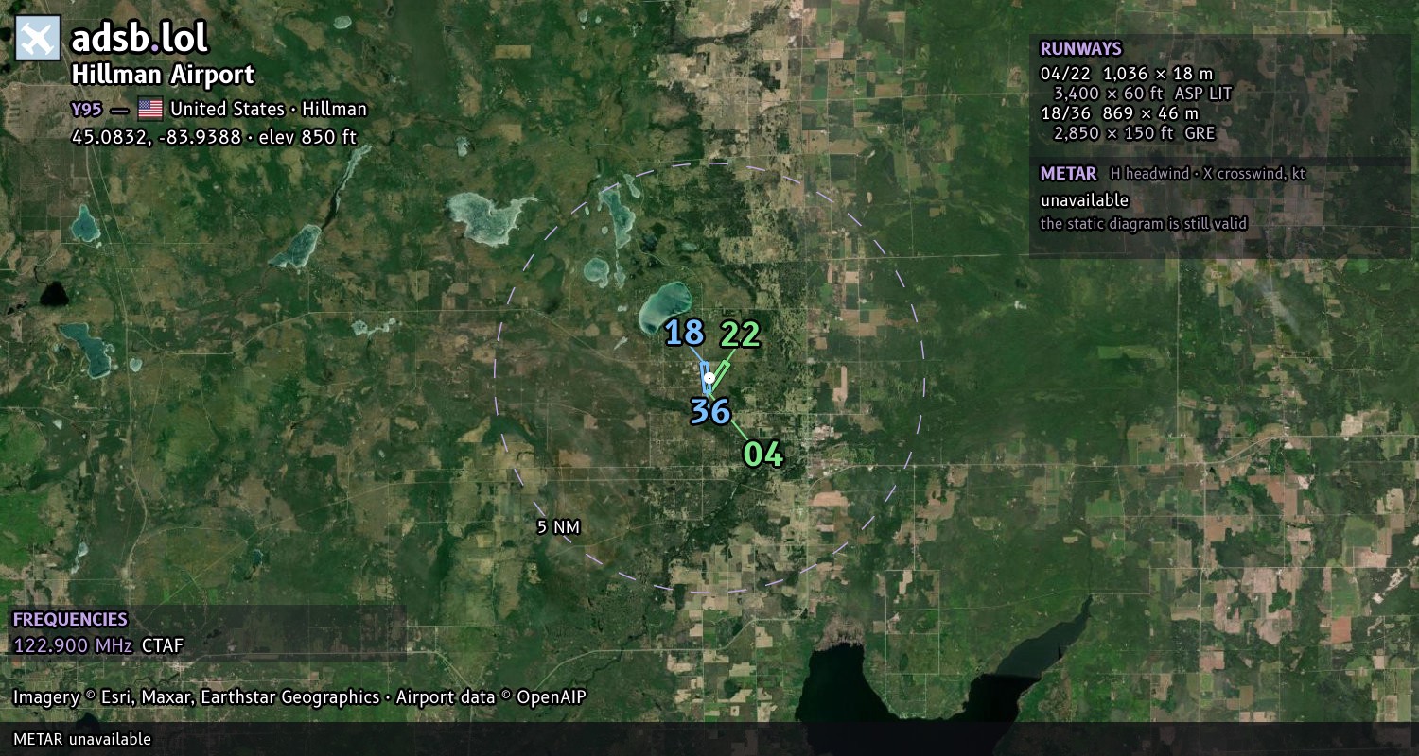1419x756 pixels.
Task: Select the airport center point marker
Action: click(709, 378)
